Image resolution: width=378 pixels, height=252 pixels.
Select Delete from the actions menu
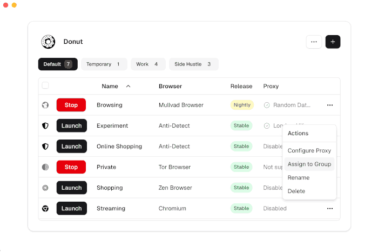[309, 191]
